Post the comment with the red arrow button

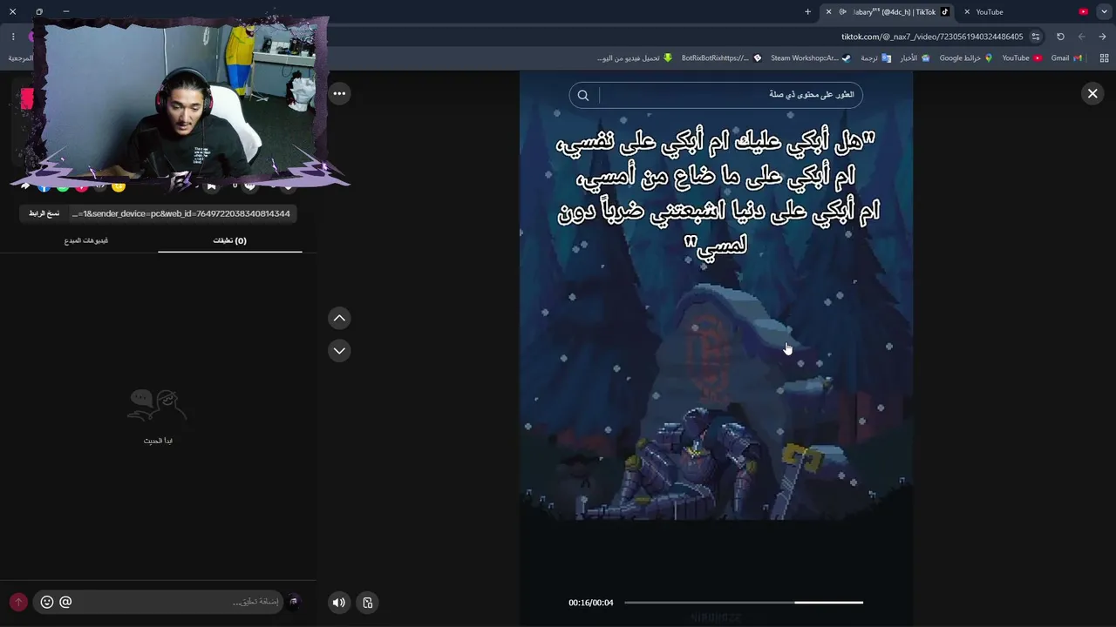(18, 602)
